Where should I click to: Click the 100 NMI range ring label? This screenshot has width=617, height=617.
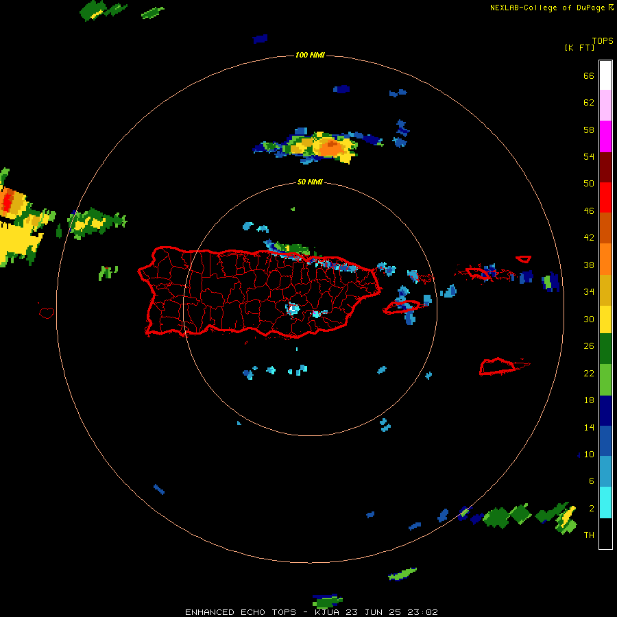click(x=310, y=55)
